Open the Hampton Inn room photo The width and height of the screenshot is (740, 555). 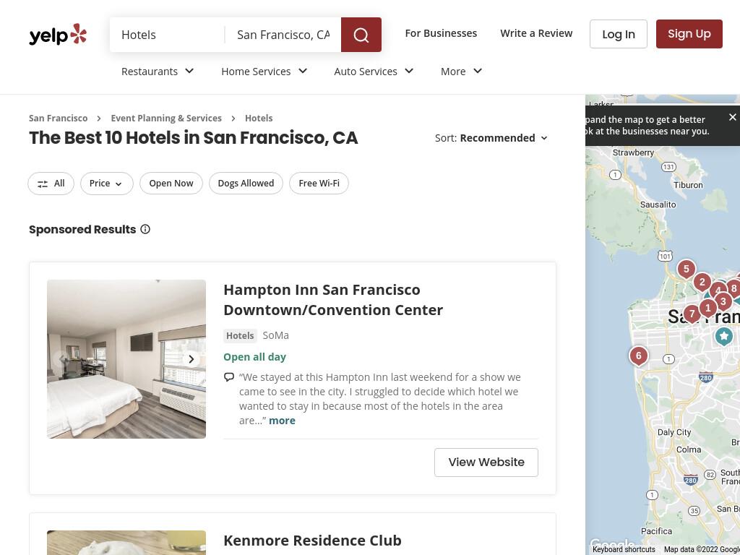coord(126,359)
